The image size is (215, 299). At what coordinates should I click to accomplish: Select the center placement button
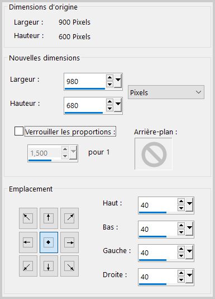tap(49, 242)
